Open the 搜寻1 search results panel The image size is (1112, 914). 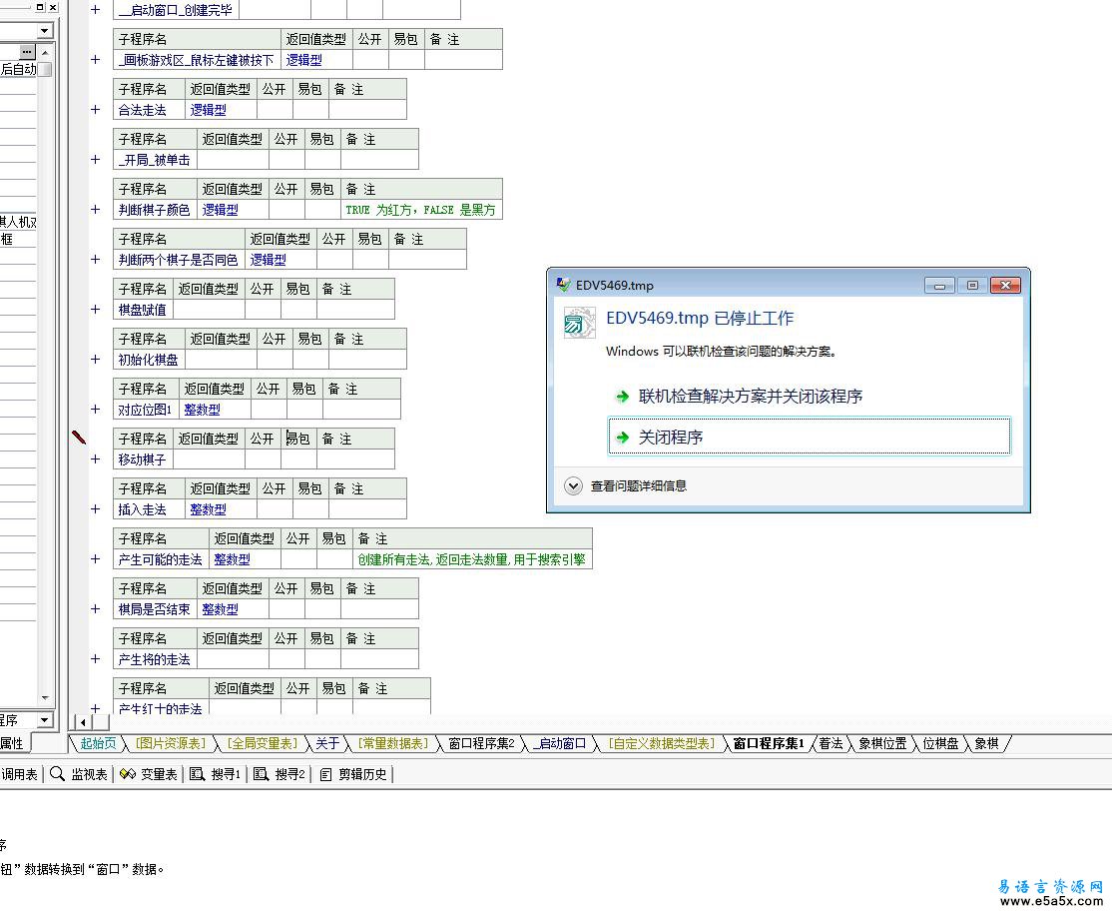tap(216, 773)
